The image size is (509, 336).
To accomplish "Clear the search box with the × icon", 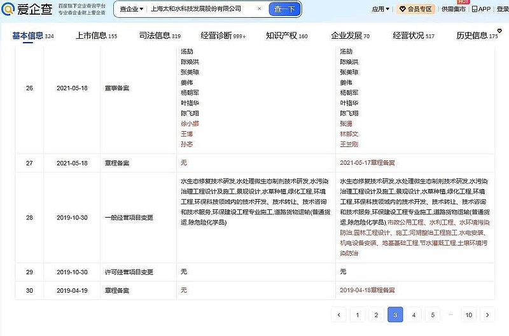I will pos(259,9).
